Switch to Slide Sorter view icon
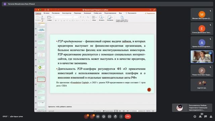This screenshot has height=121, width=215. click(120, 111)
